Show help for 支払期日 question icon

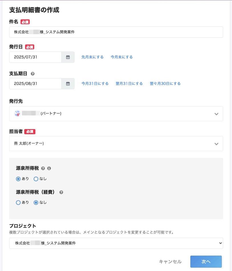click(x=33, y=74)
